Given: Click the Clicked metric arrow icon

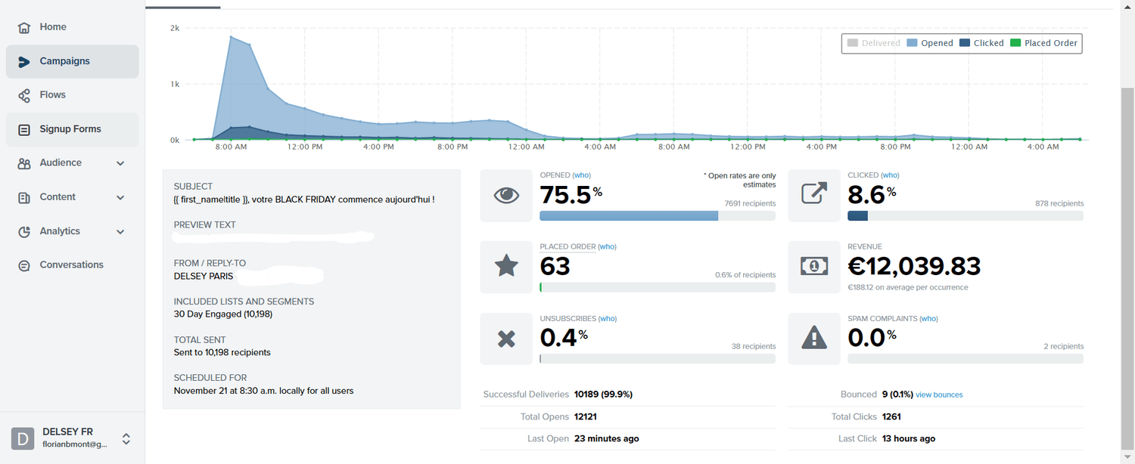Looking at the screenshot, I should (x=813, y=195).
